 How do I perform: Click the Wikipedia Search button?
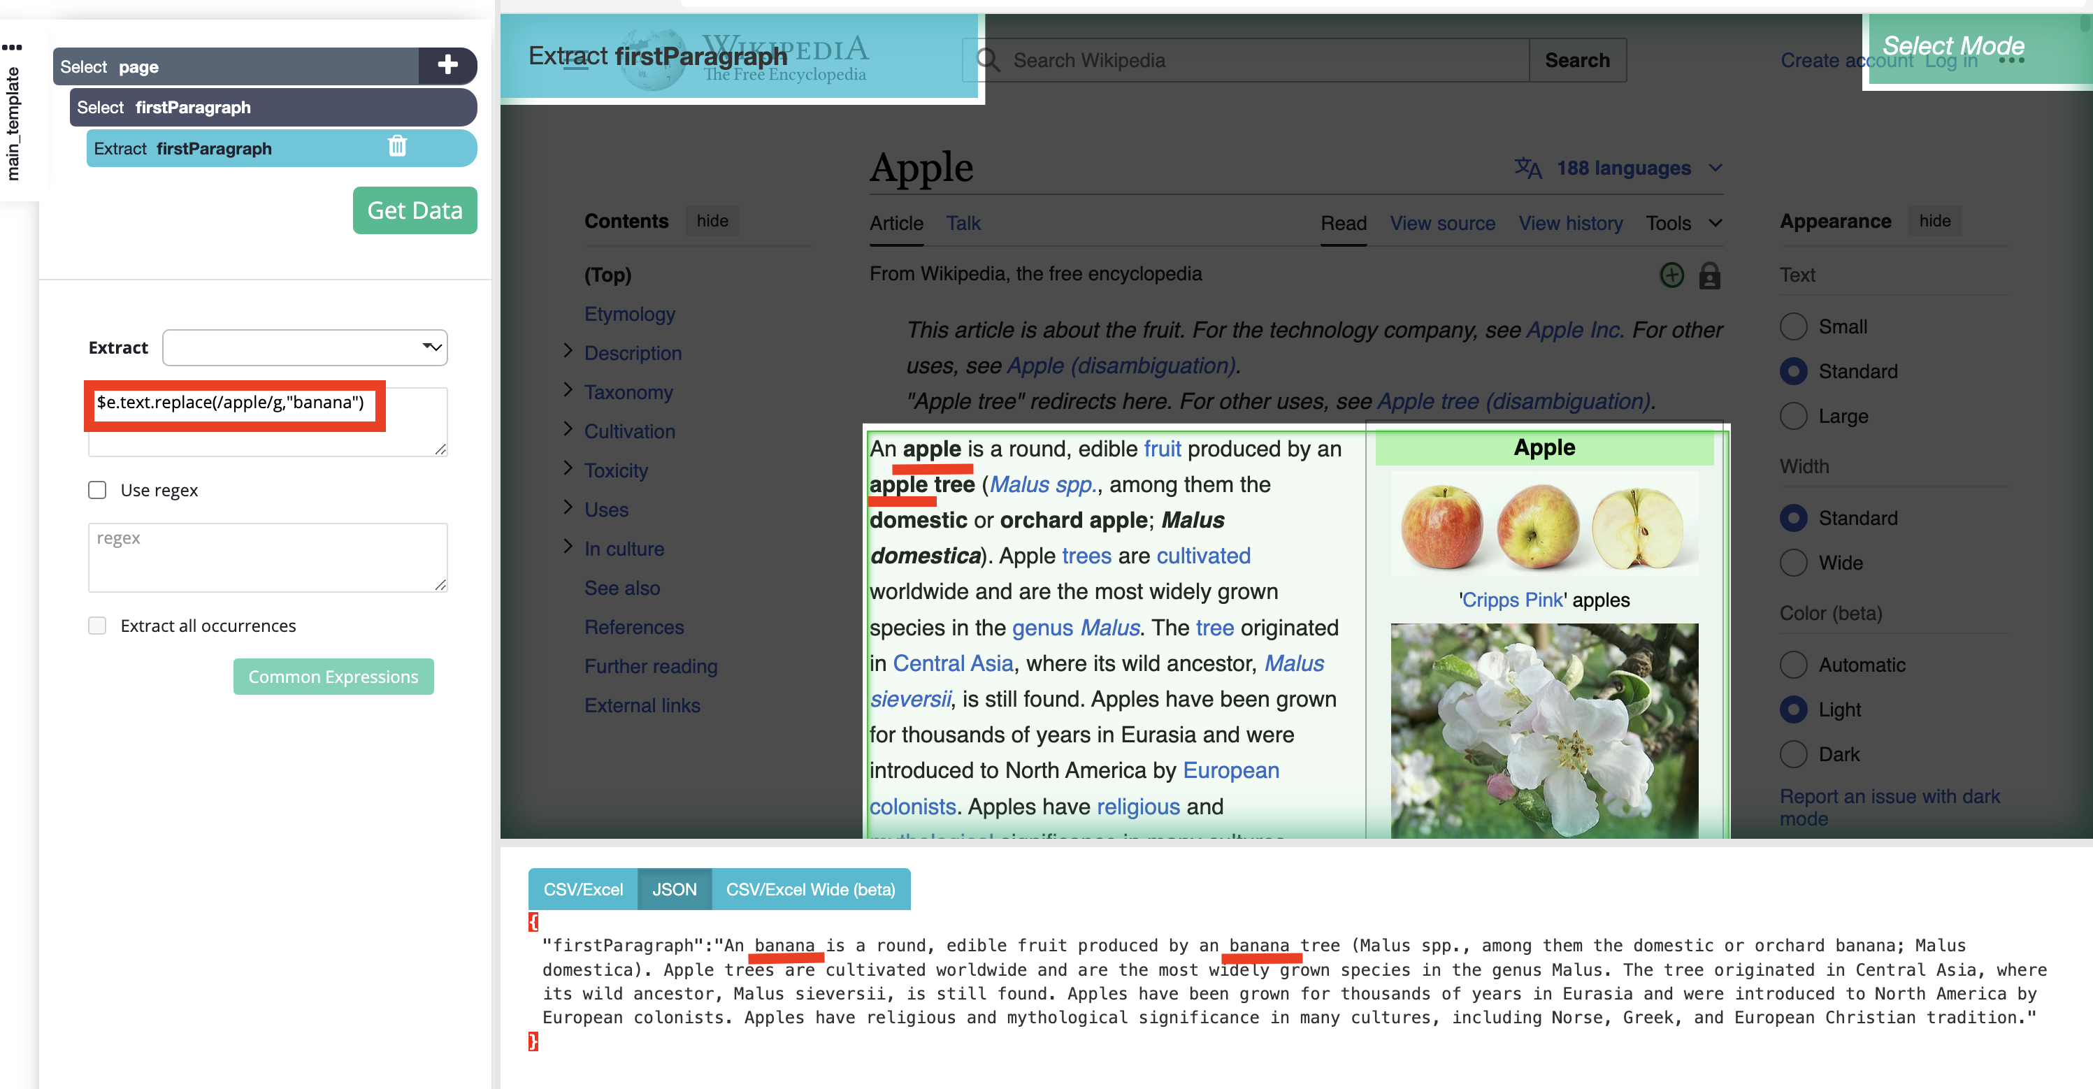(x=1577, y=60)
